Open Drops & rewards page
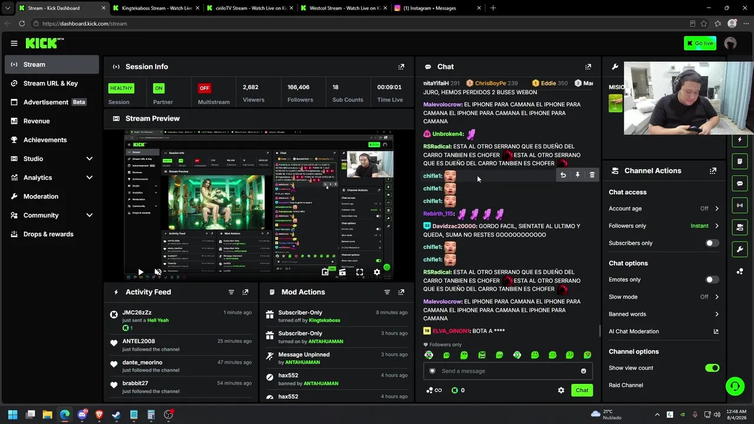 pyautogui.click(x=52, y=234)
